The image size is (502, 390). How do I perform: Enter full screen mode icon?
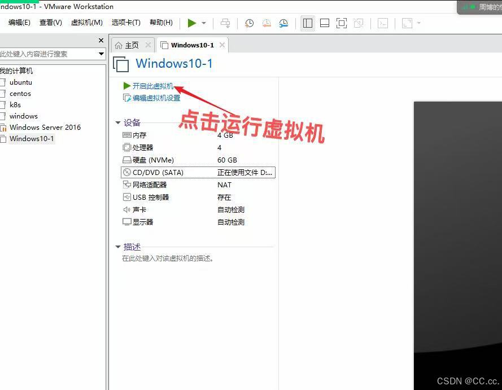tap(342, 23)
